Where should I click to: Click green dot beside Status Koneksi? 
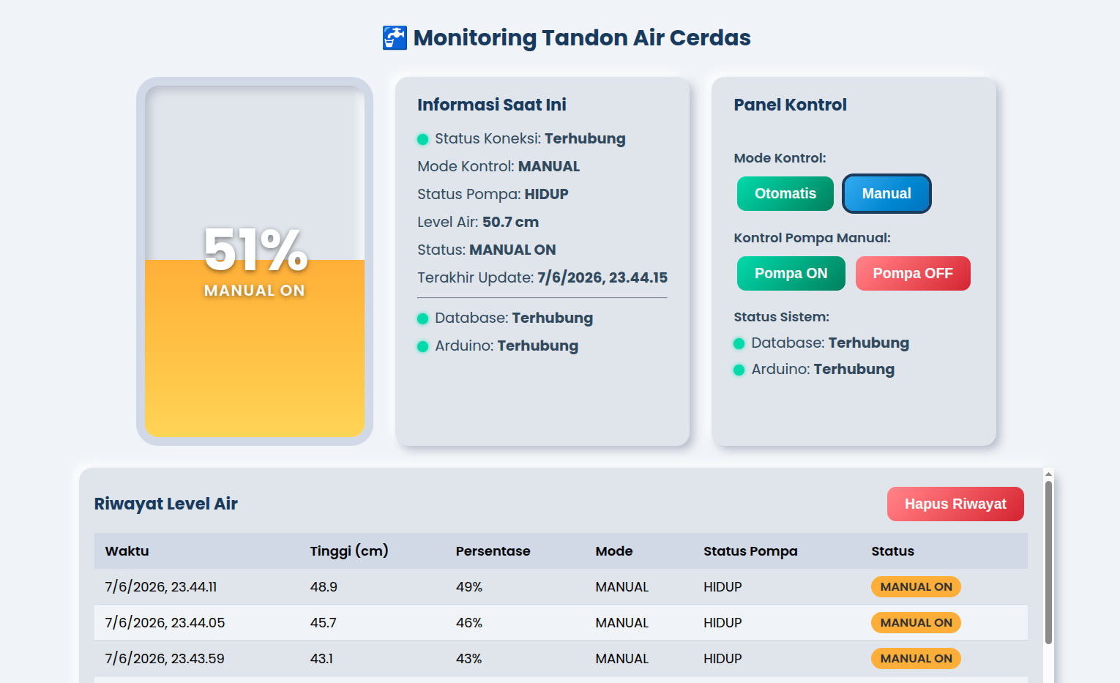[422, 139]
